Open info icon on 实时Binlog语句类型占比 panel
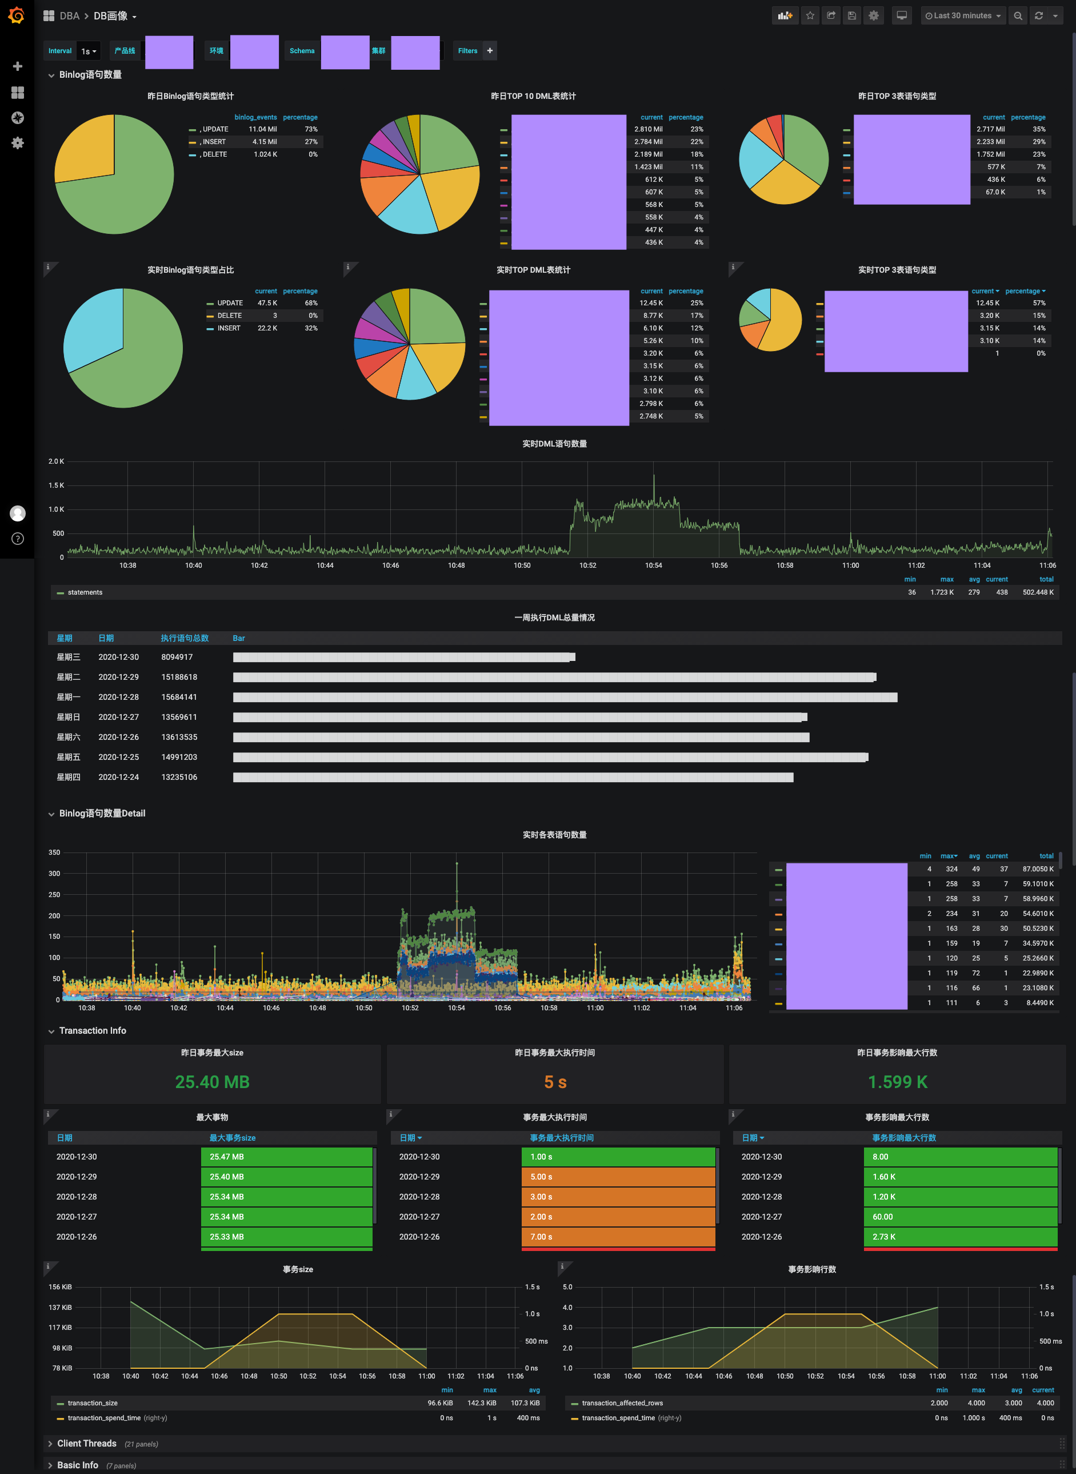Viewport: 1076px width, 1474px height. point(48,266)
